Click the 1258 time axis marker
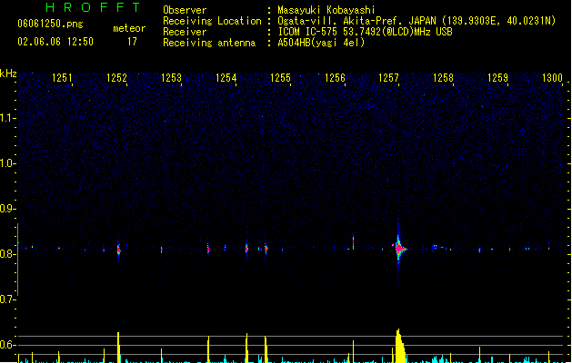This screenshot has width=572, height=363. [443, 78]
